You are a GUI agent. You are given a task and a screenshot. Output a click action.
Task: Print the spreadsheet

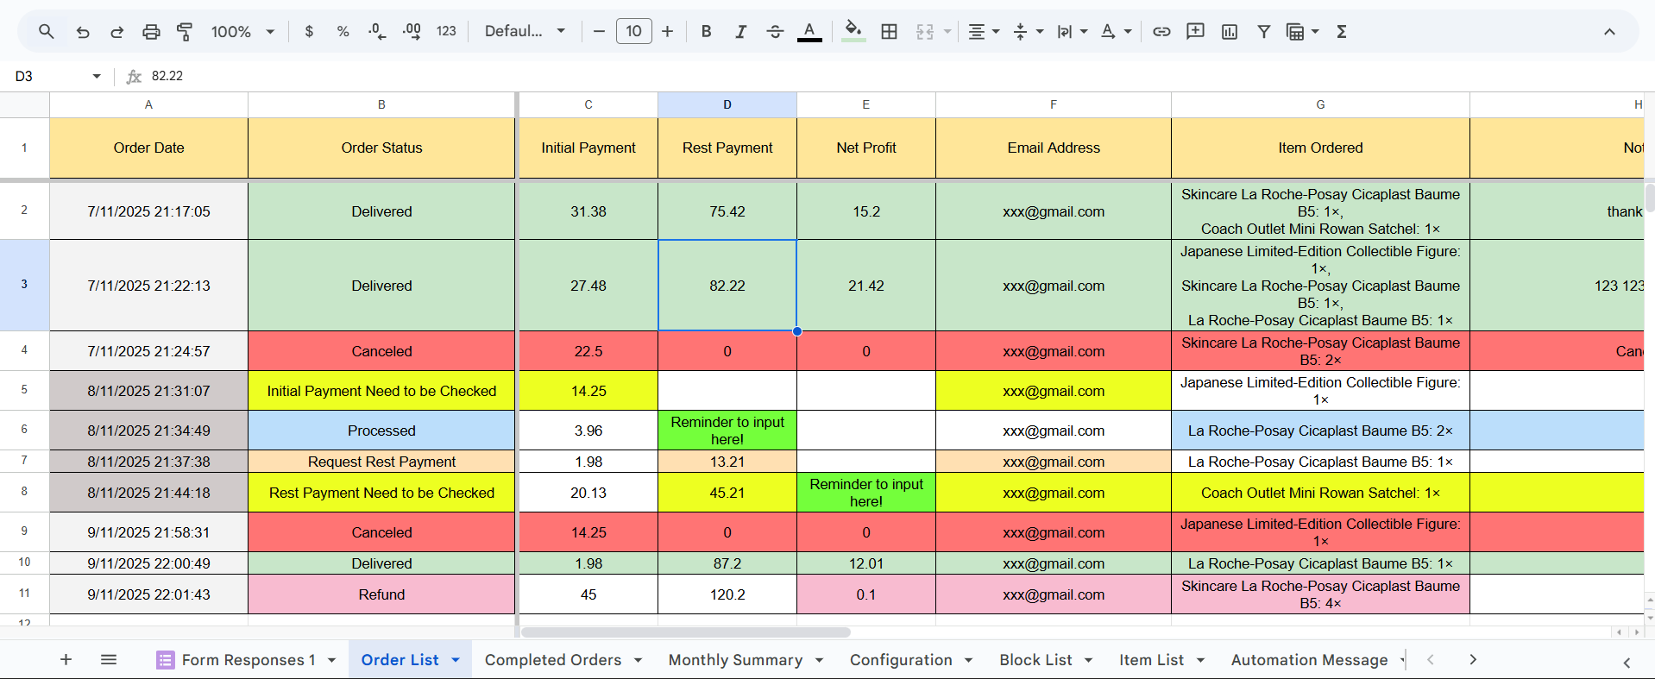click(x=151, y=32)
